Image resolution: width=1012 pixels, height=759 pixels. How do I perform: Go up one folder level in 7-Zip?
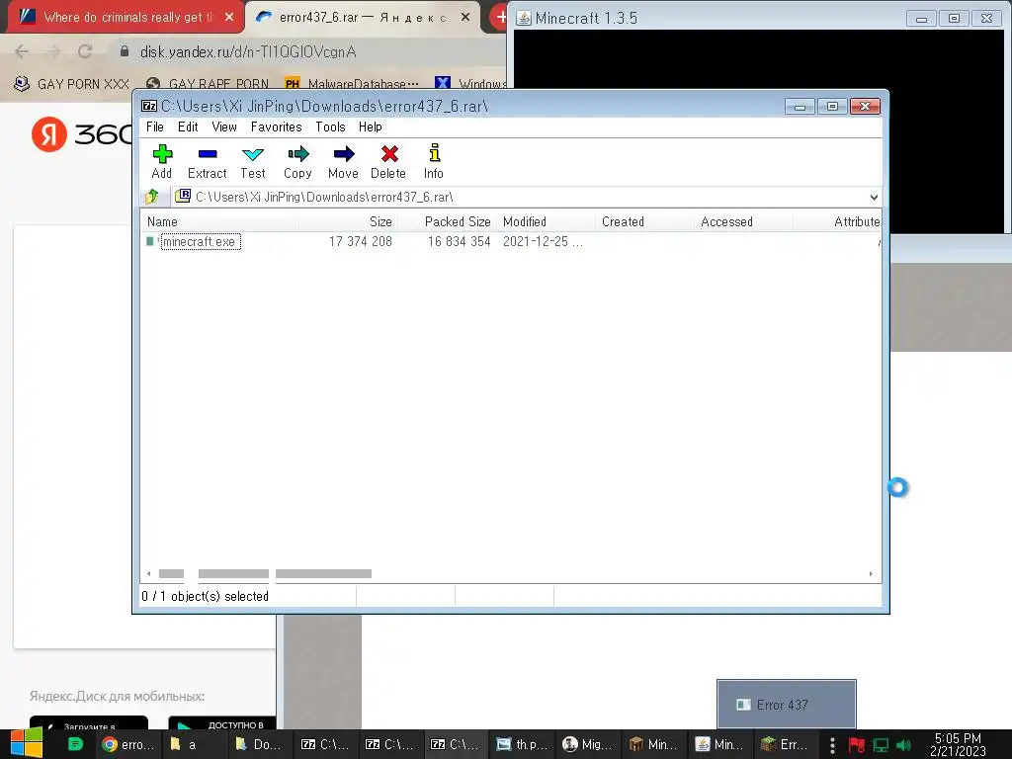[x=152, y=197]
